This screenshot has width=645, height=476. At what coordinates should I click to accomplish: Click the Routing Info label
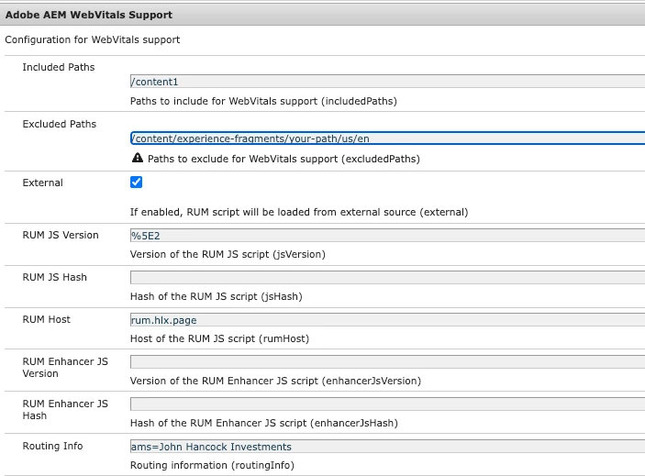[52, 446]
